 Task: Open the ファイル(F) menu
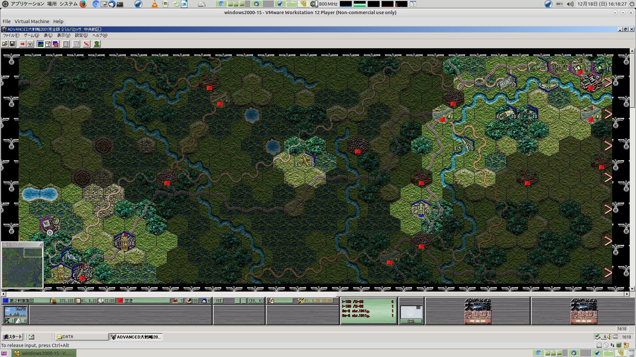point(11,35)
